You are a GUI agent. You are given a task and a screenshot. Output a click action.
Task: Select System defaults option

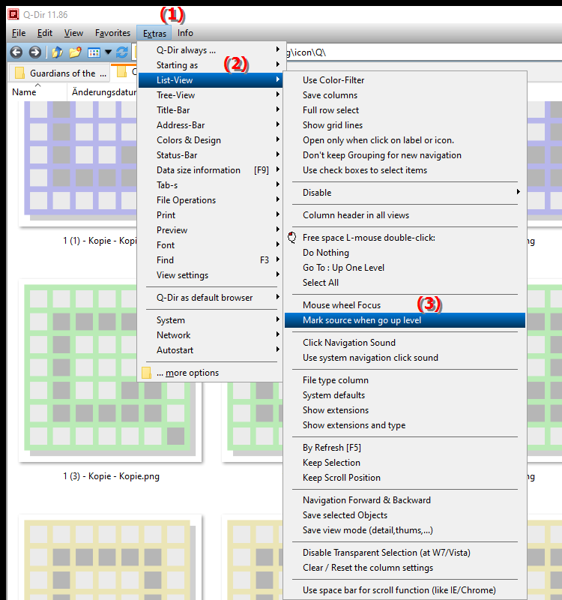click(405, 395)
